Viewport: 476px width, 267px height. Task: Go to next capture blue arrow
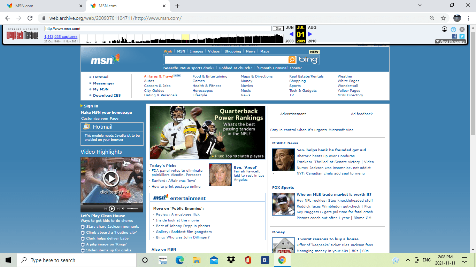pos(310,34)
